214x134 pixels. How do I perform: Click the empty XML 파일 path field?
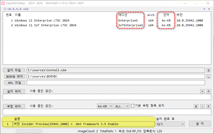pos(116,83)
